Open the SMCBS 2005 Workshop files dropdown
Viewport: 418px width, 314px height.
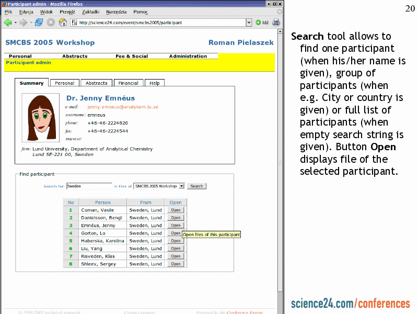click(x=181, y=186)
